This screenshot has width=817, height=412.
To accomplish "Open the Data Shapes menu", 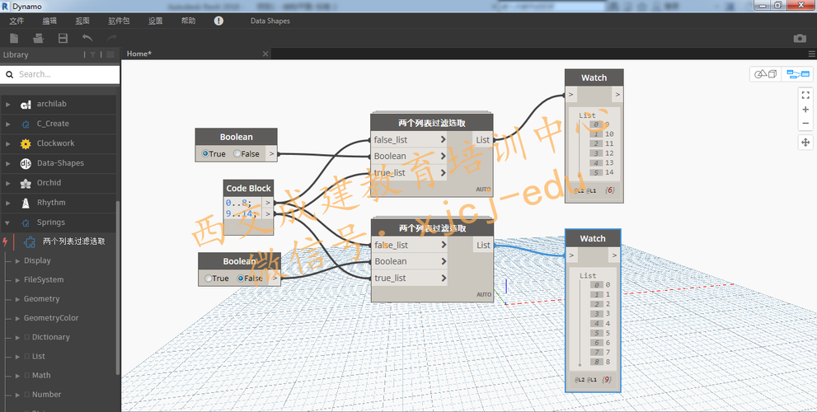I will (270, 21).
